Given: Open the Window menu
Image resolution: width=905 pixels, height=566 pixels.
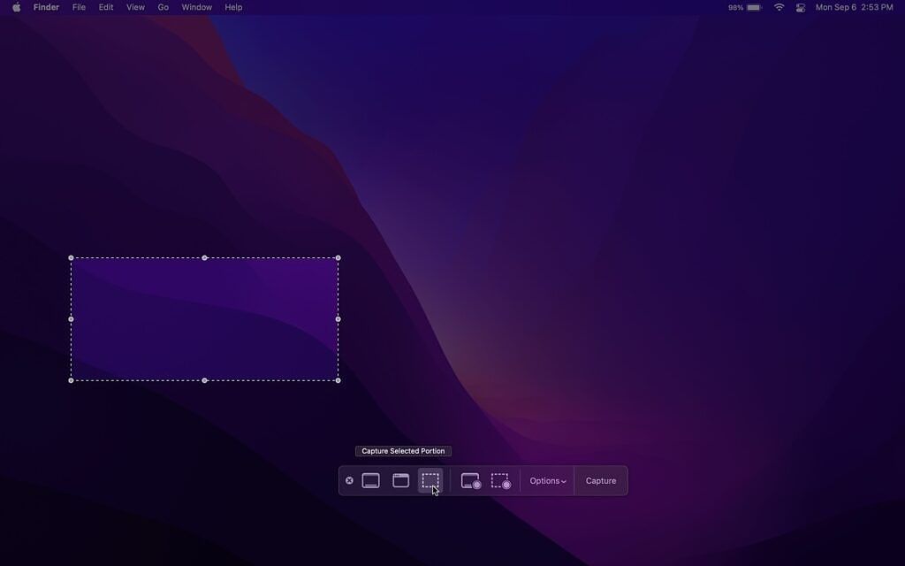Looking at the screenshot, I should tap(196, 7).
